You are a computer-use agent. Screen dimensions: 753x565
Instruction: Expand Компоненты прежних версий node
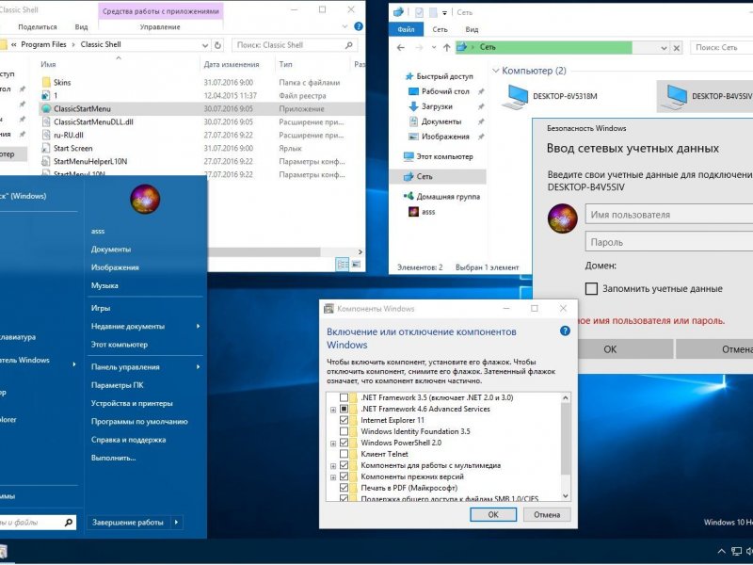(333, 477)
